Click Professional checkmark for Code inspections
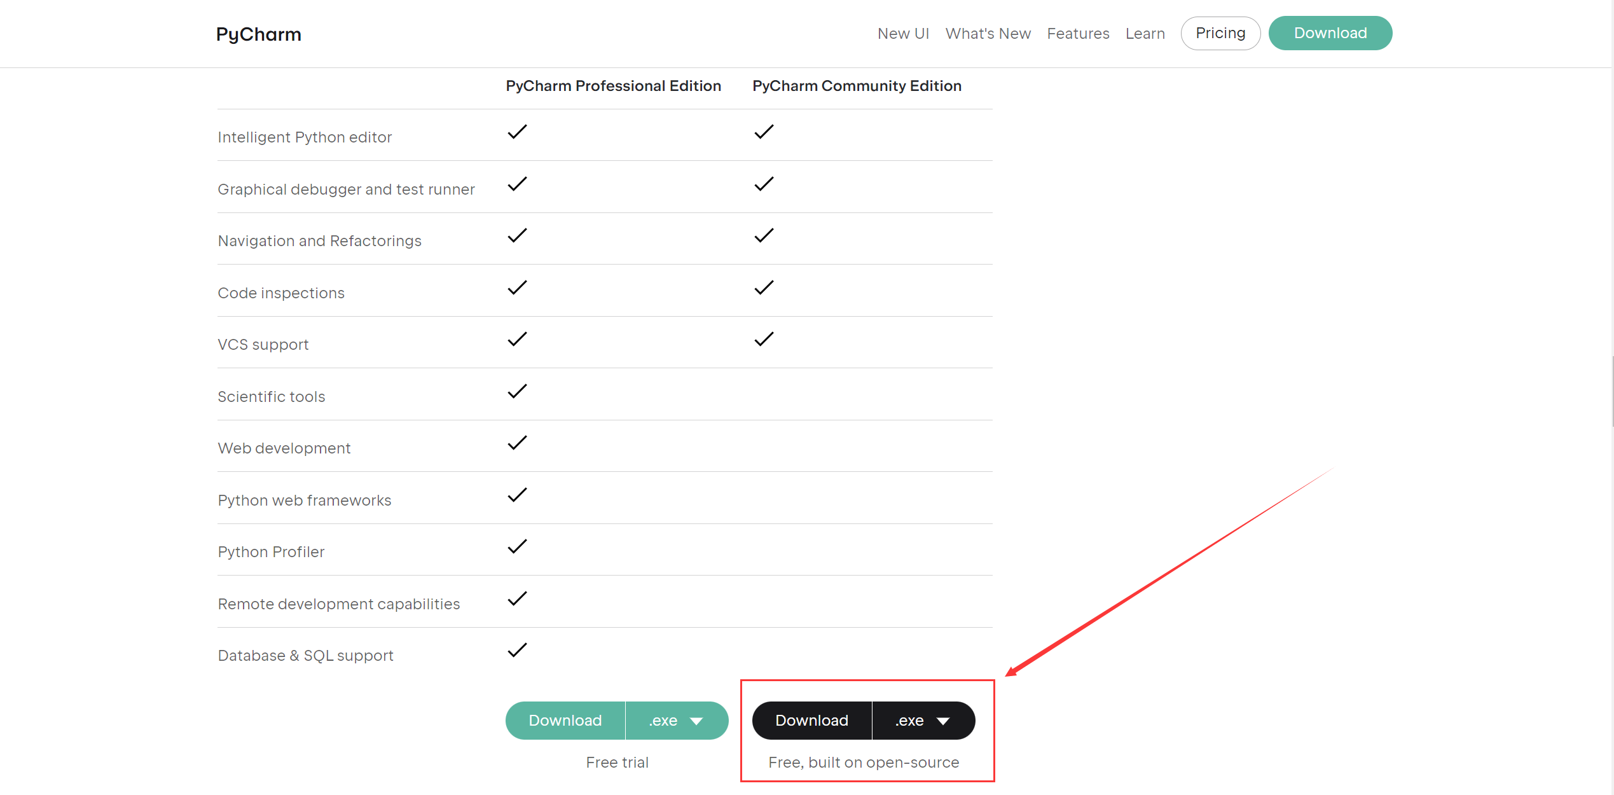Image resolution: width=1614 pixels, height=795 pixels. click(517, 287)
